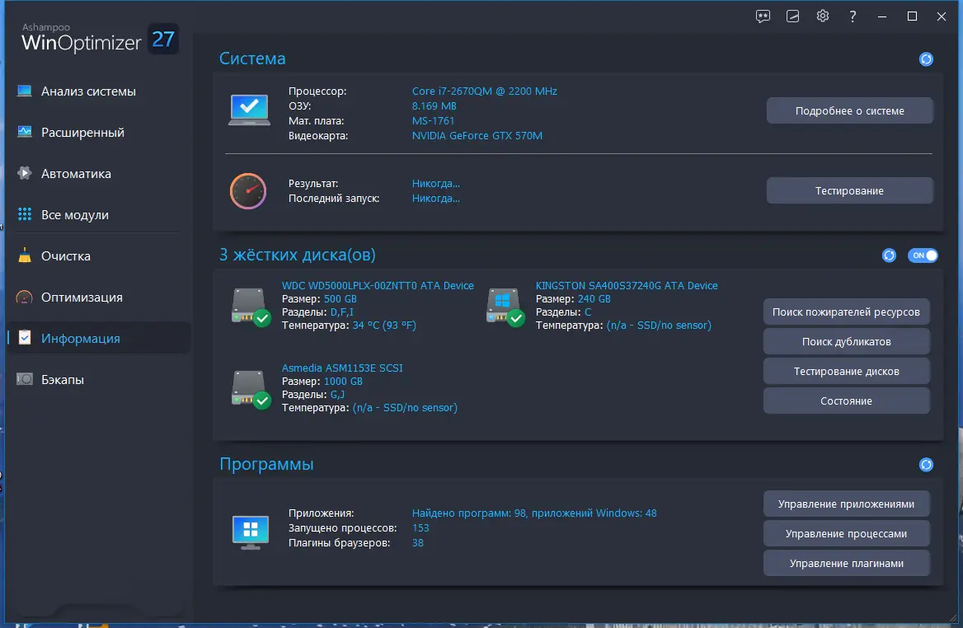
Task: Click the monitor icon beside Анализ системы
Action: [x=25, y=91]
